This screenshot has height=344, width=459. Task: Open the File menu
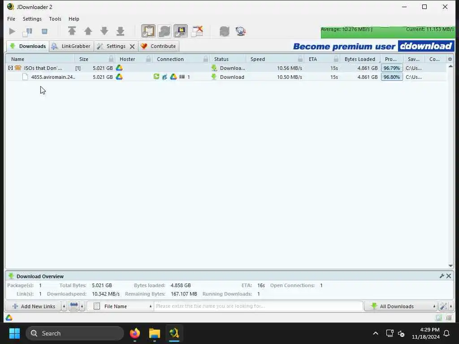(11, 19)
